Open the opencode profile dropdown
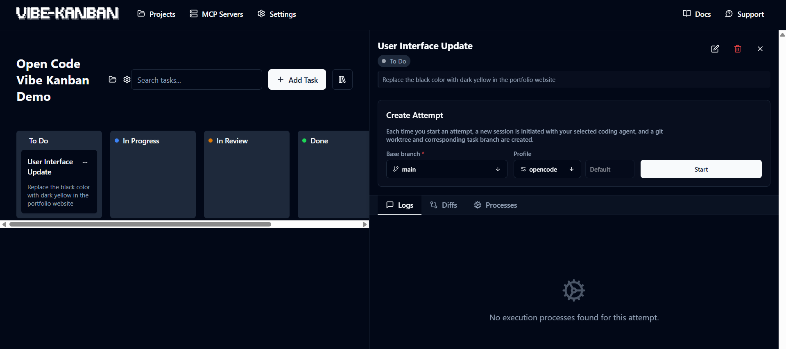The width and height of the screenshot is (786, 349). click(547, 169)
